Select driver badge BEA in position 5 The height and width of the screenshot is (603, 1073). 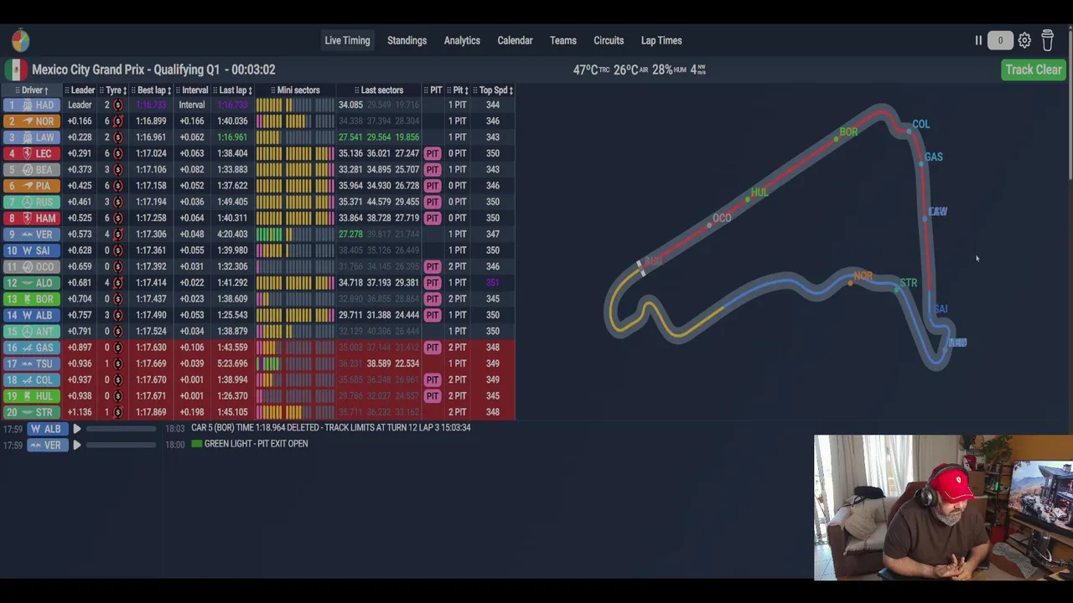(30, 170)
